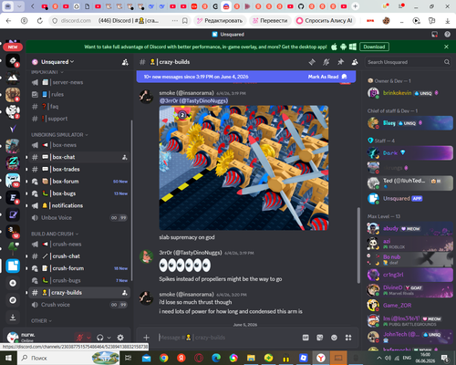Collapse the UNBOXING SIMULATOR category
Viewport: 456px width, 365px height.
[59, 134]
